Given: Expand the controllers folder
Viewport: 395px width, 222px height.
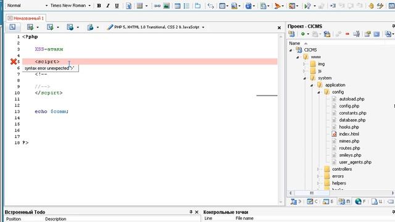Looking at the screenshot, I should [x=318, y=169].
